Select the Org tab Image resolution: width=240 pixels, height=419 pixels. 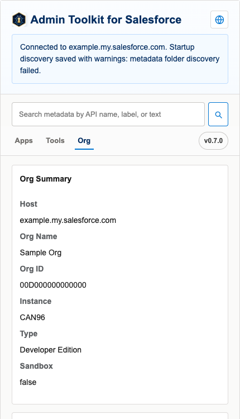pyautogui.click(x=84, y=141)
